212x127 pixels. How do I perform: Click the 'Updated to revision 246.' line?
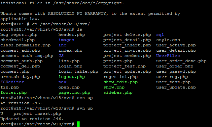click(32, 119)
